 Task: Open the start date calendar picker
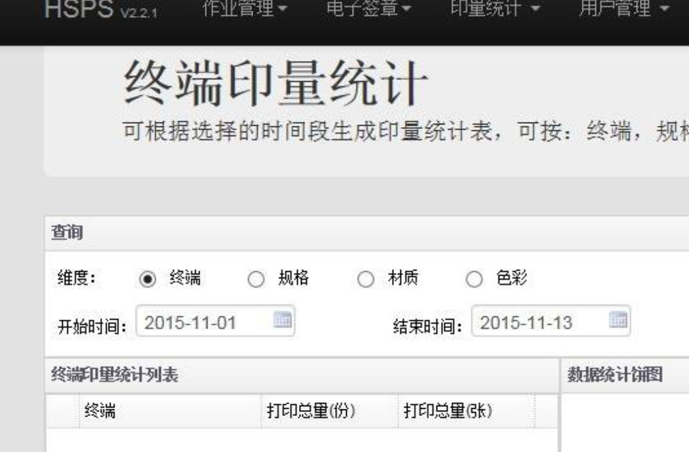[283, 321]
